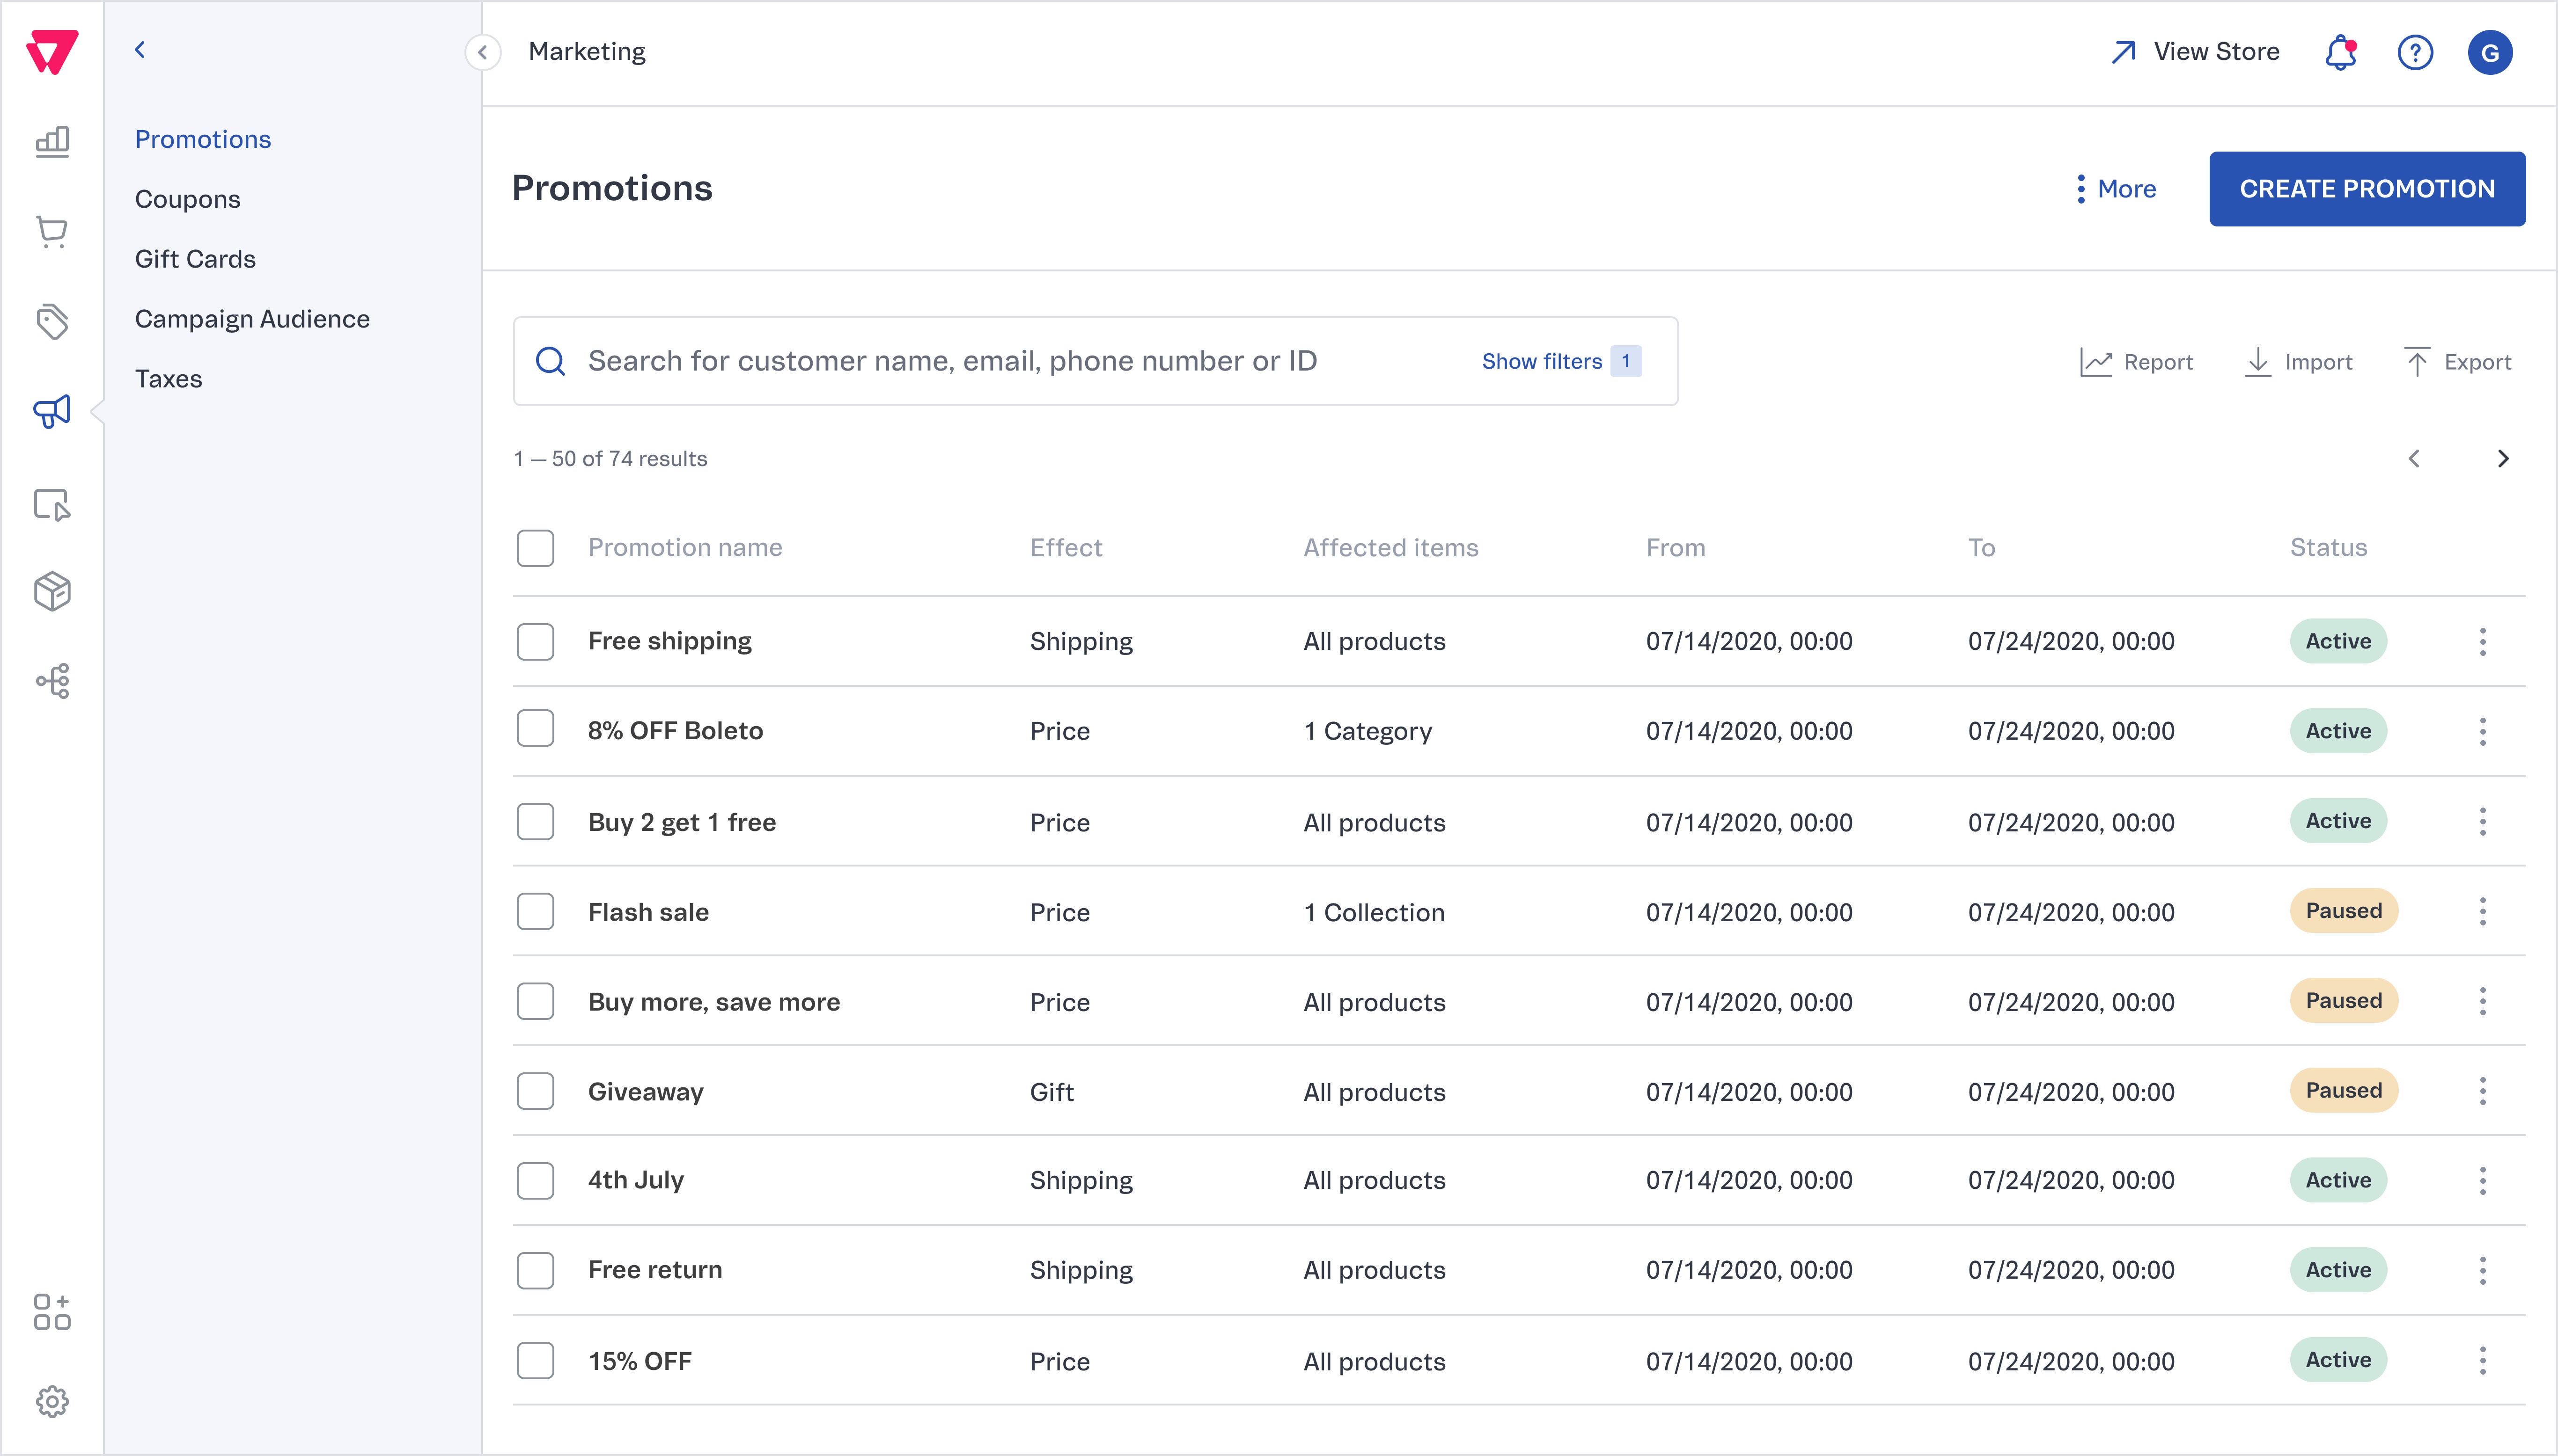
Task: Open the More actions menu
Action: click(2116, 189)
